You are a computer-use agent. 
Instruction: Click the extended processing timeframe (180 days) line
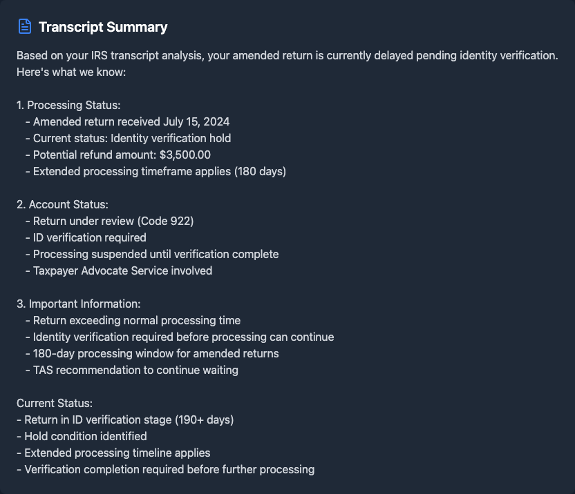(x=159, y=171)
